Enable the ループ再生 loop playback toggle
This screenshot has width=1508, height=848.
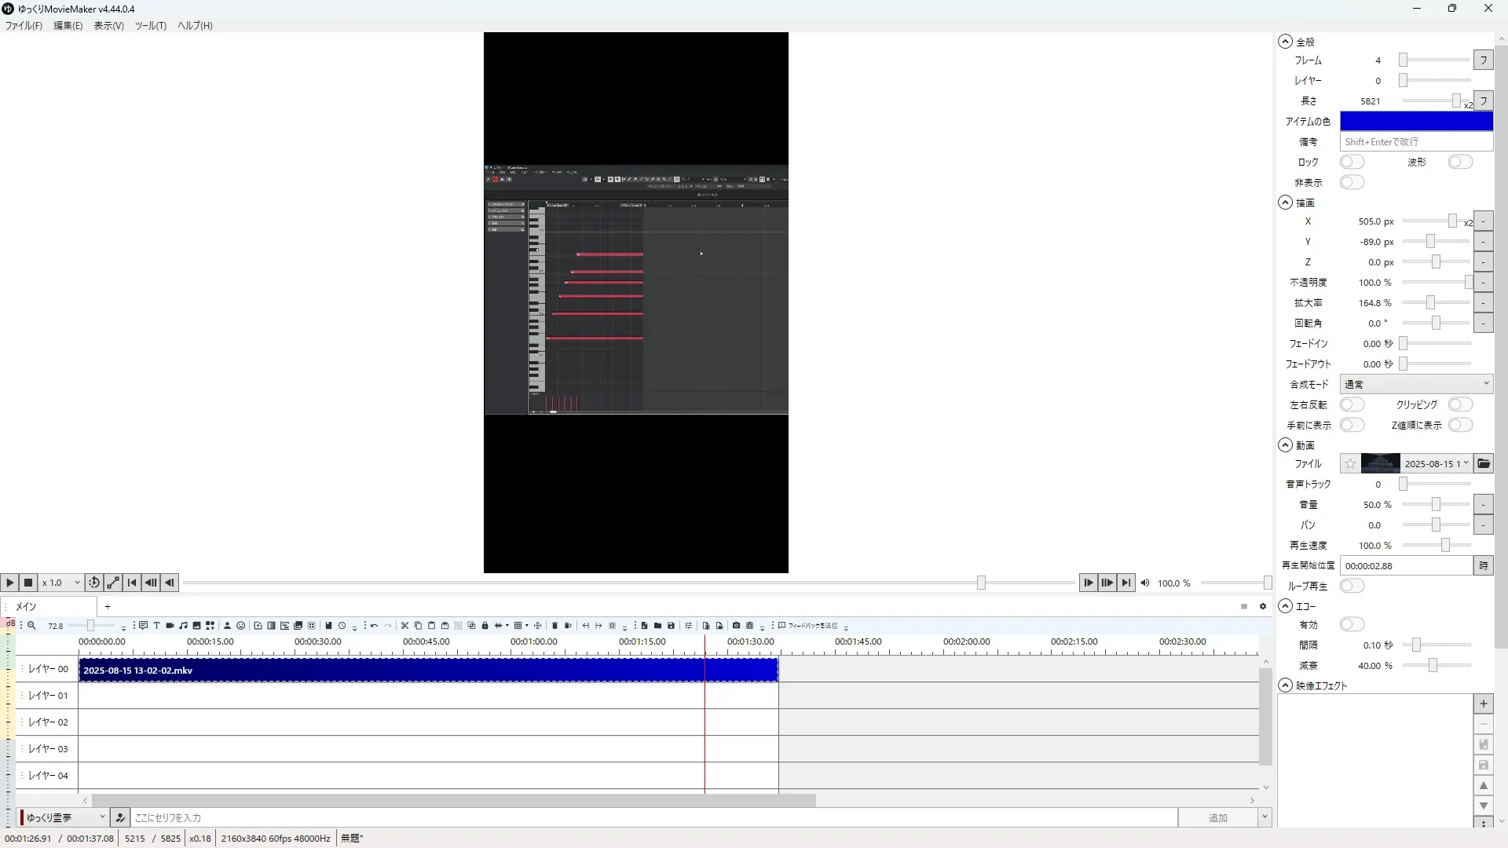coord(1352,586)
